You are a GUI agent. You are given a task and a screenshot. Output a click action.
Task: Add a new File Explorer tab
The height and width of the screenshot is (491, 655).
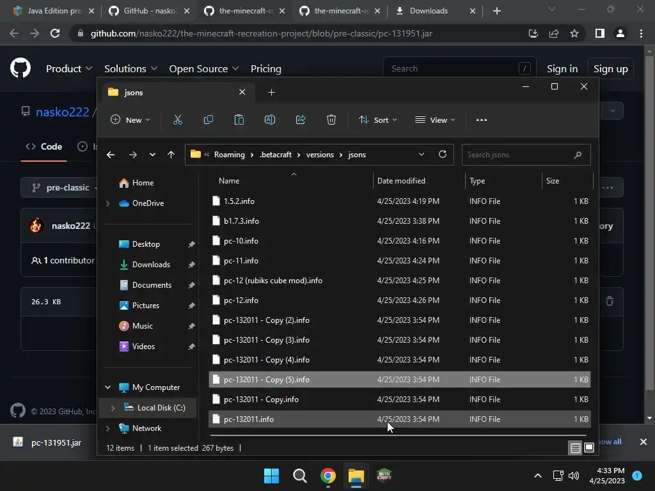pos(271,92)
